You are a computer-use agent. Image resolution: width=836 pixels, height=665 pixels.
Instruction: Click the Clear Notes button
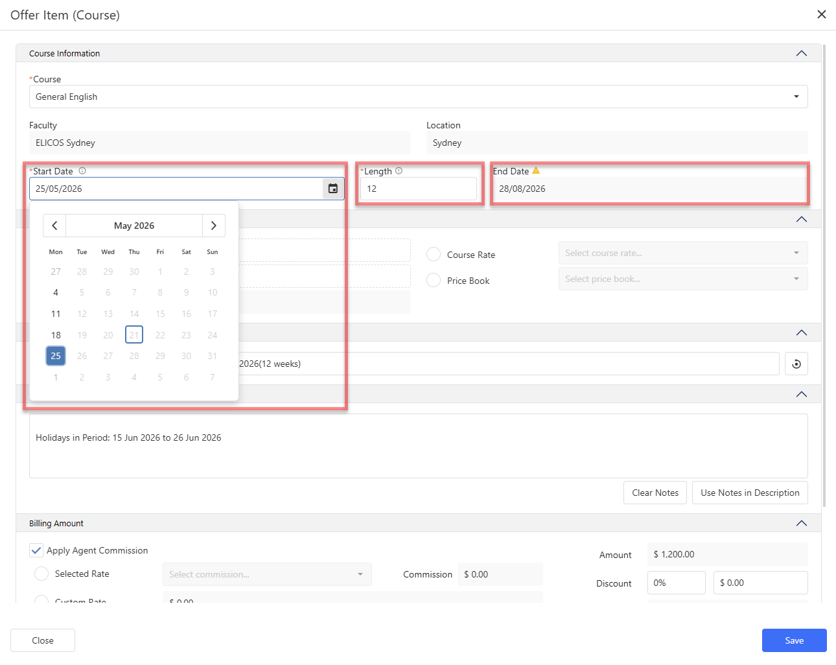[655, 493]
